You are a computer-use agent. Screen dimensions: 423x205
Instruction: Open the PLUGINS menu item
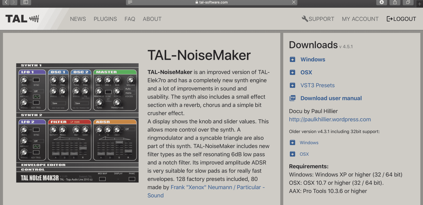pos(105,19)
